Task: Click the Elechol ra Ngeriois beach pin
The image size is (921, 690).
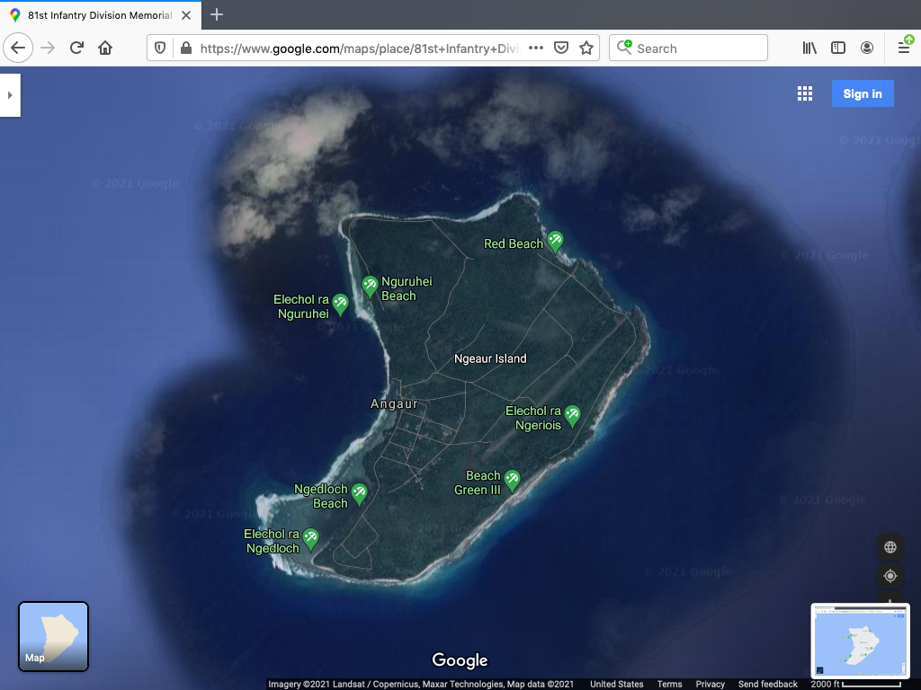Action: (572, 415)
